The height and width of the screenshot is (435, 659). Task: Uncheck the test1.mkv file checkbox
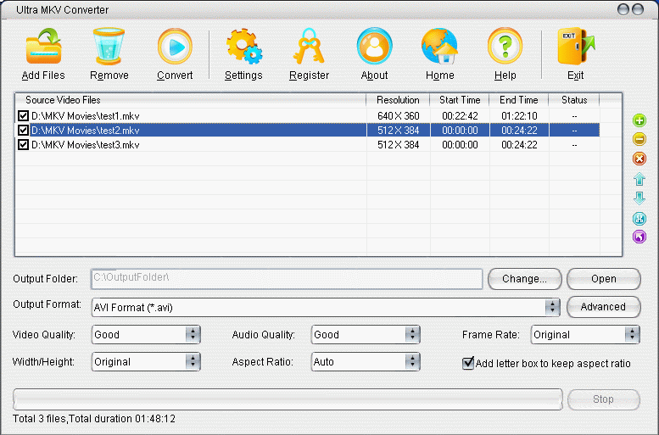point(23,115)
